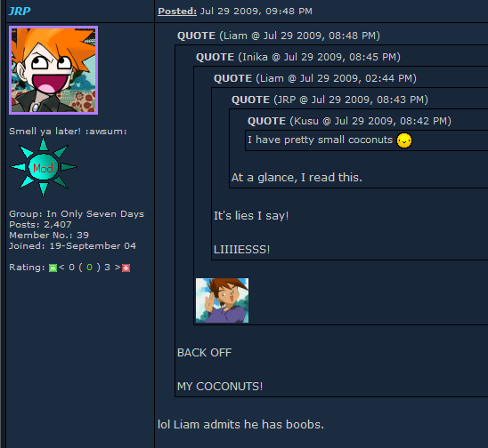Click the red plus rating icon
The image size is (488, 448).
[x=126, y=268]
